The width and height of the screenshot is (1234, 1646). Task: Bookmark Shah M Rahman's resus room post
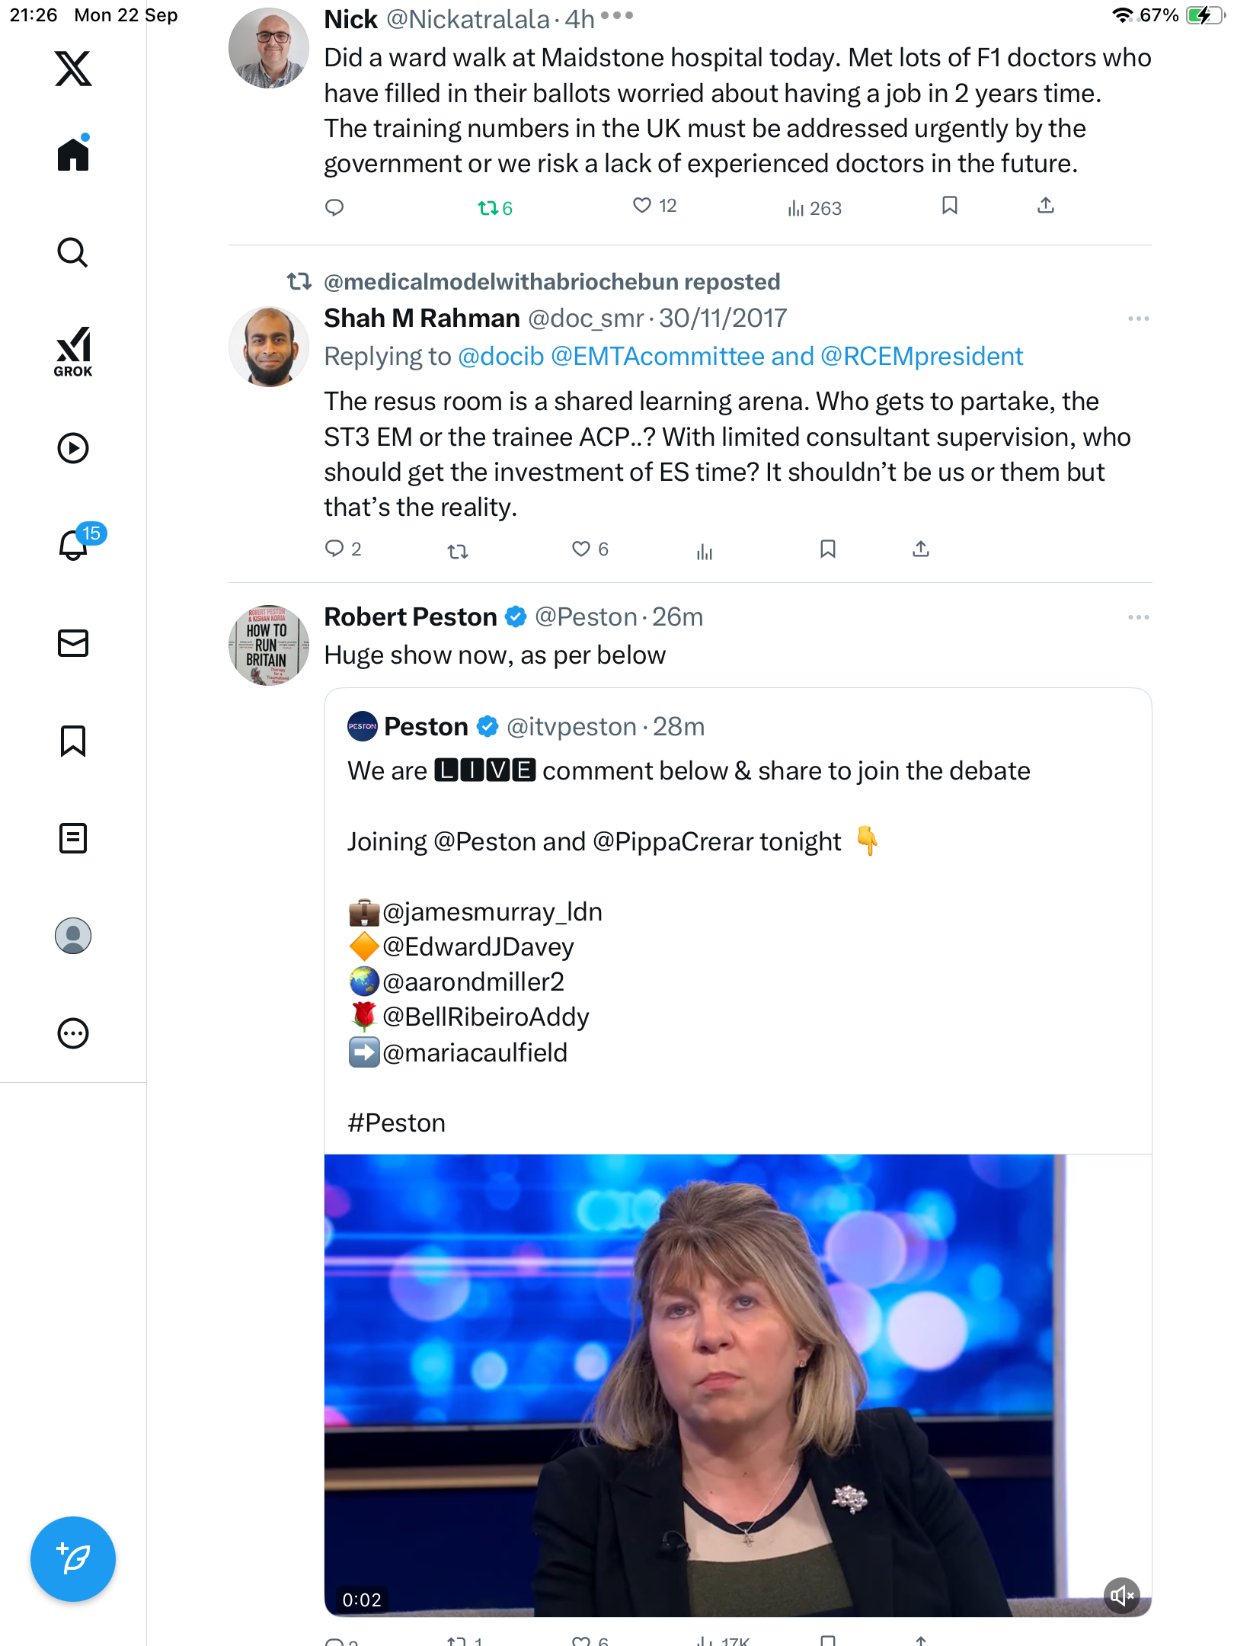coord(828,549)
